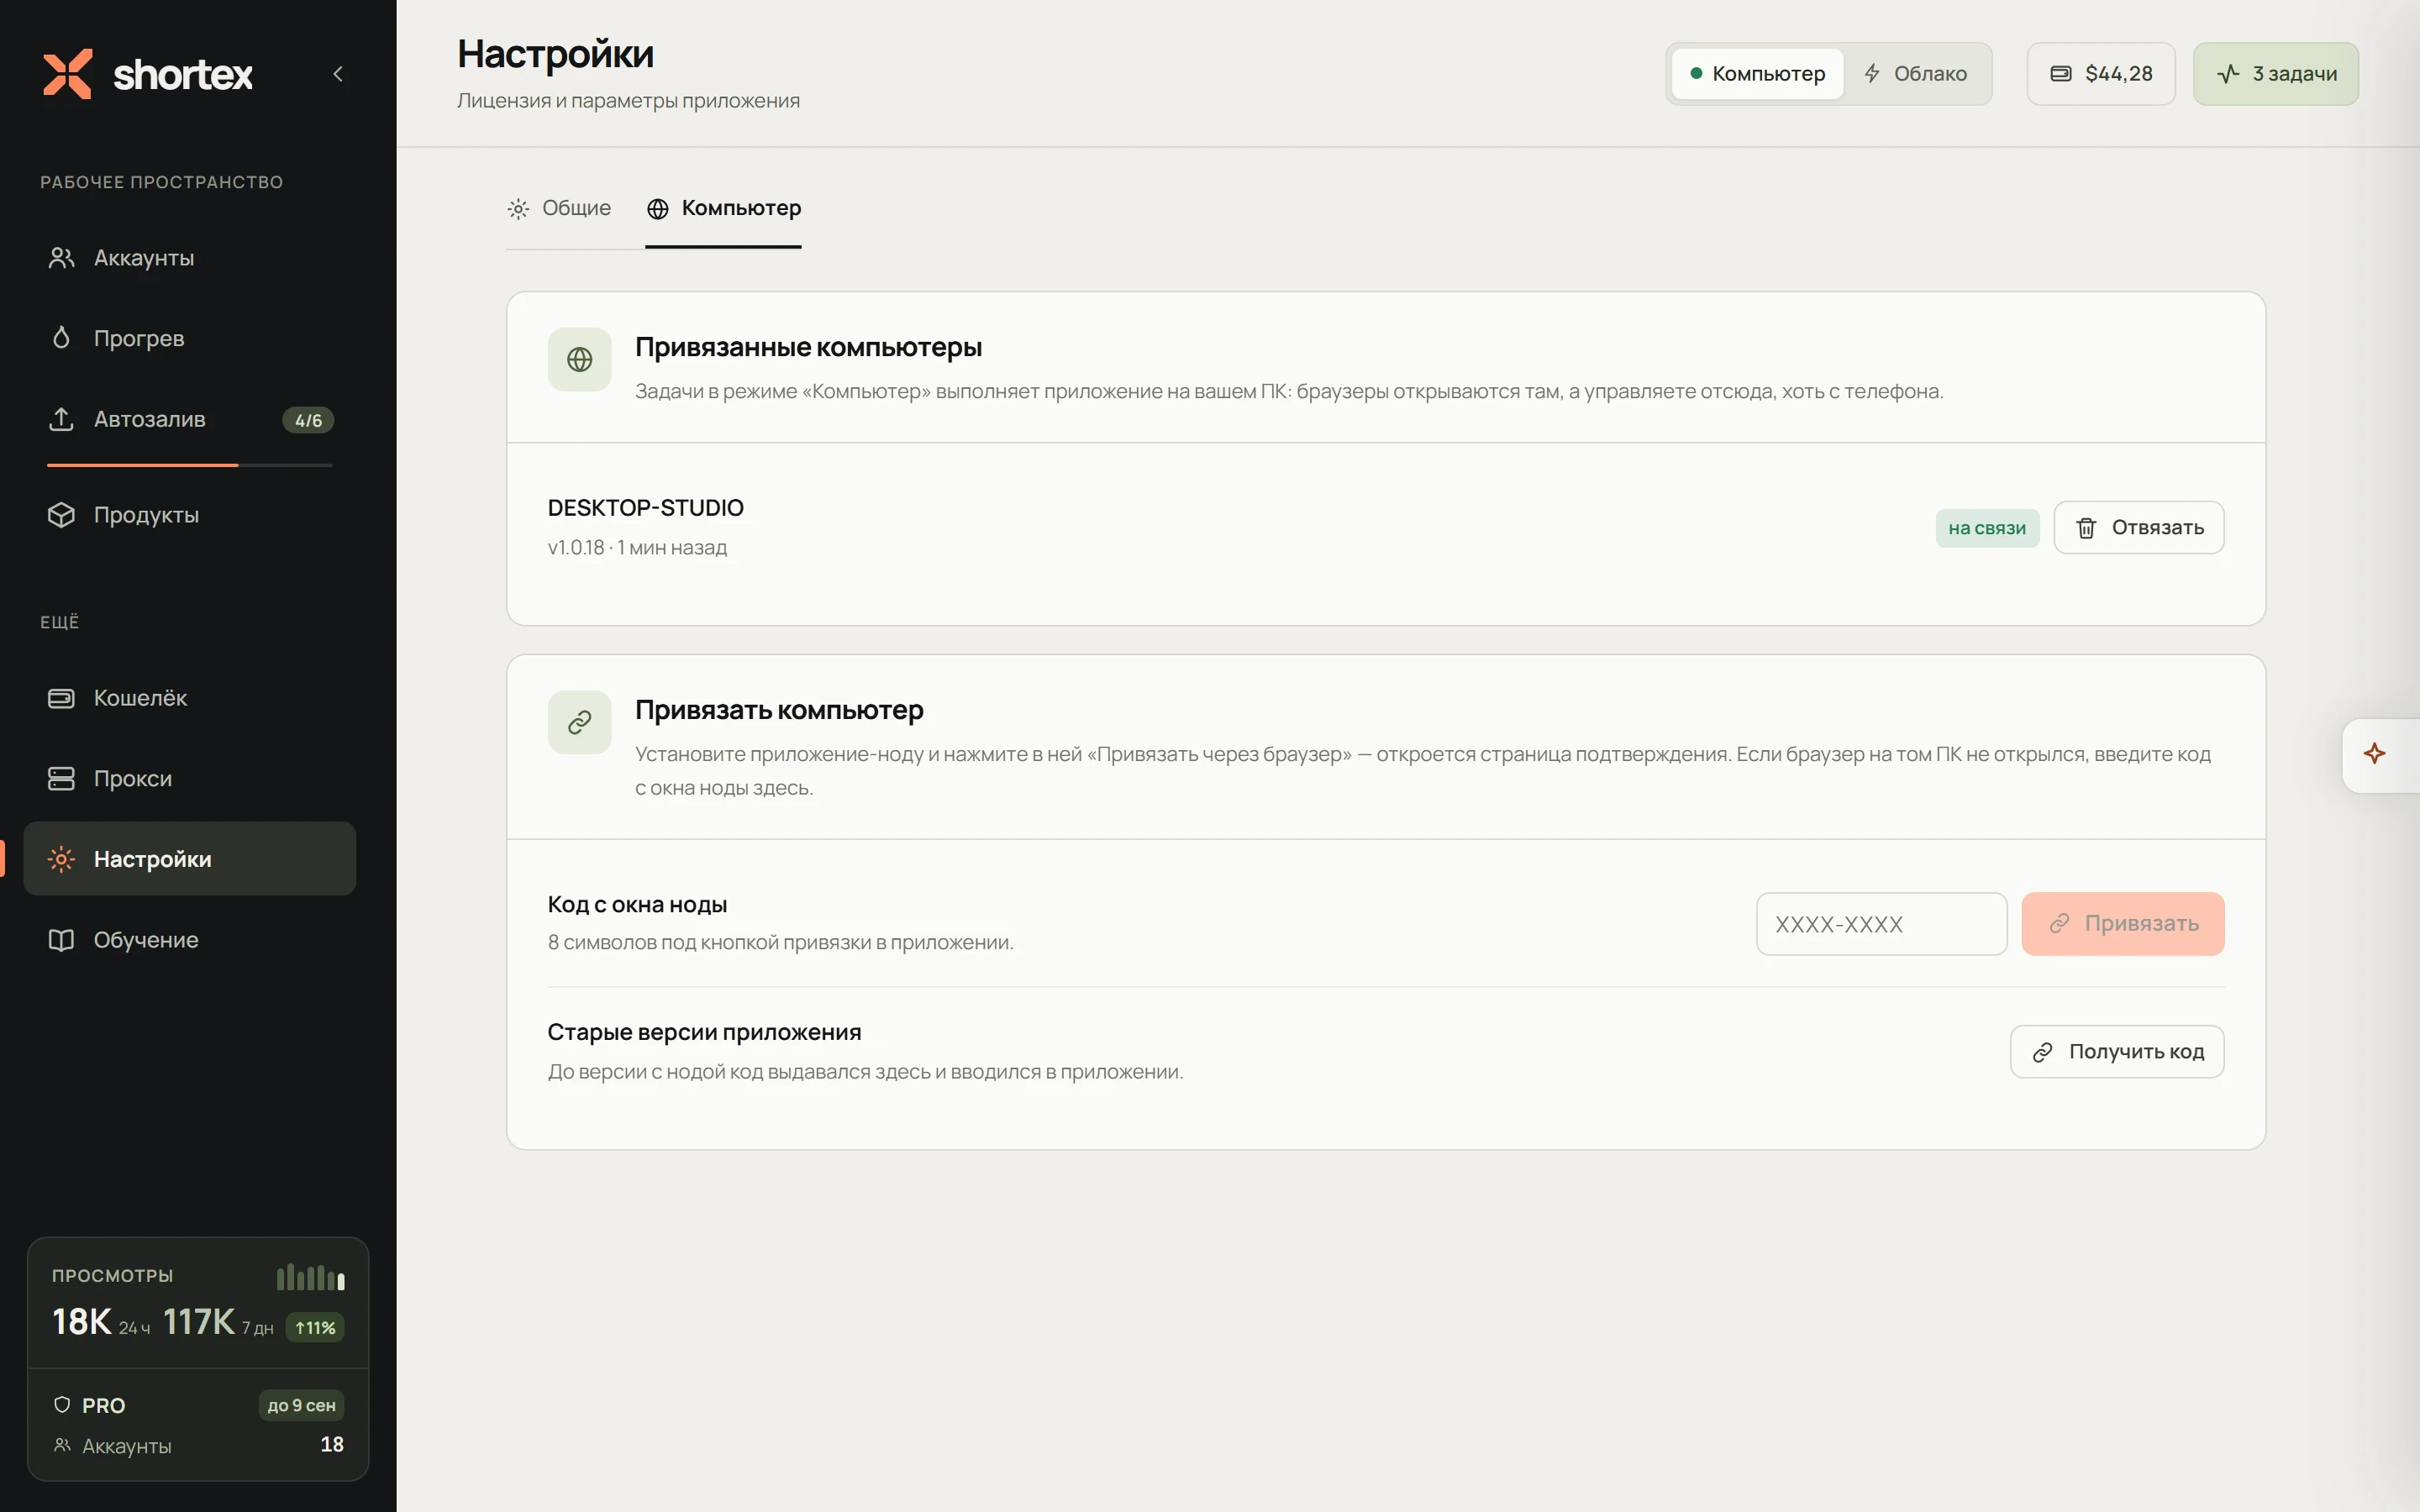Open the 3 задачи tasks button

click(2276, 74)
